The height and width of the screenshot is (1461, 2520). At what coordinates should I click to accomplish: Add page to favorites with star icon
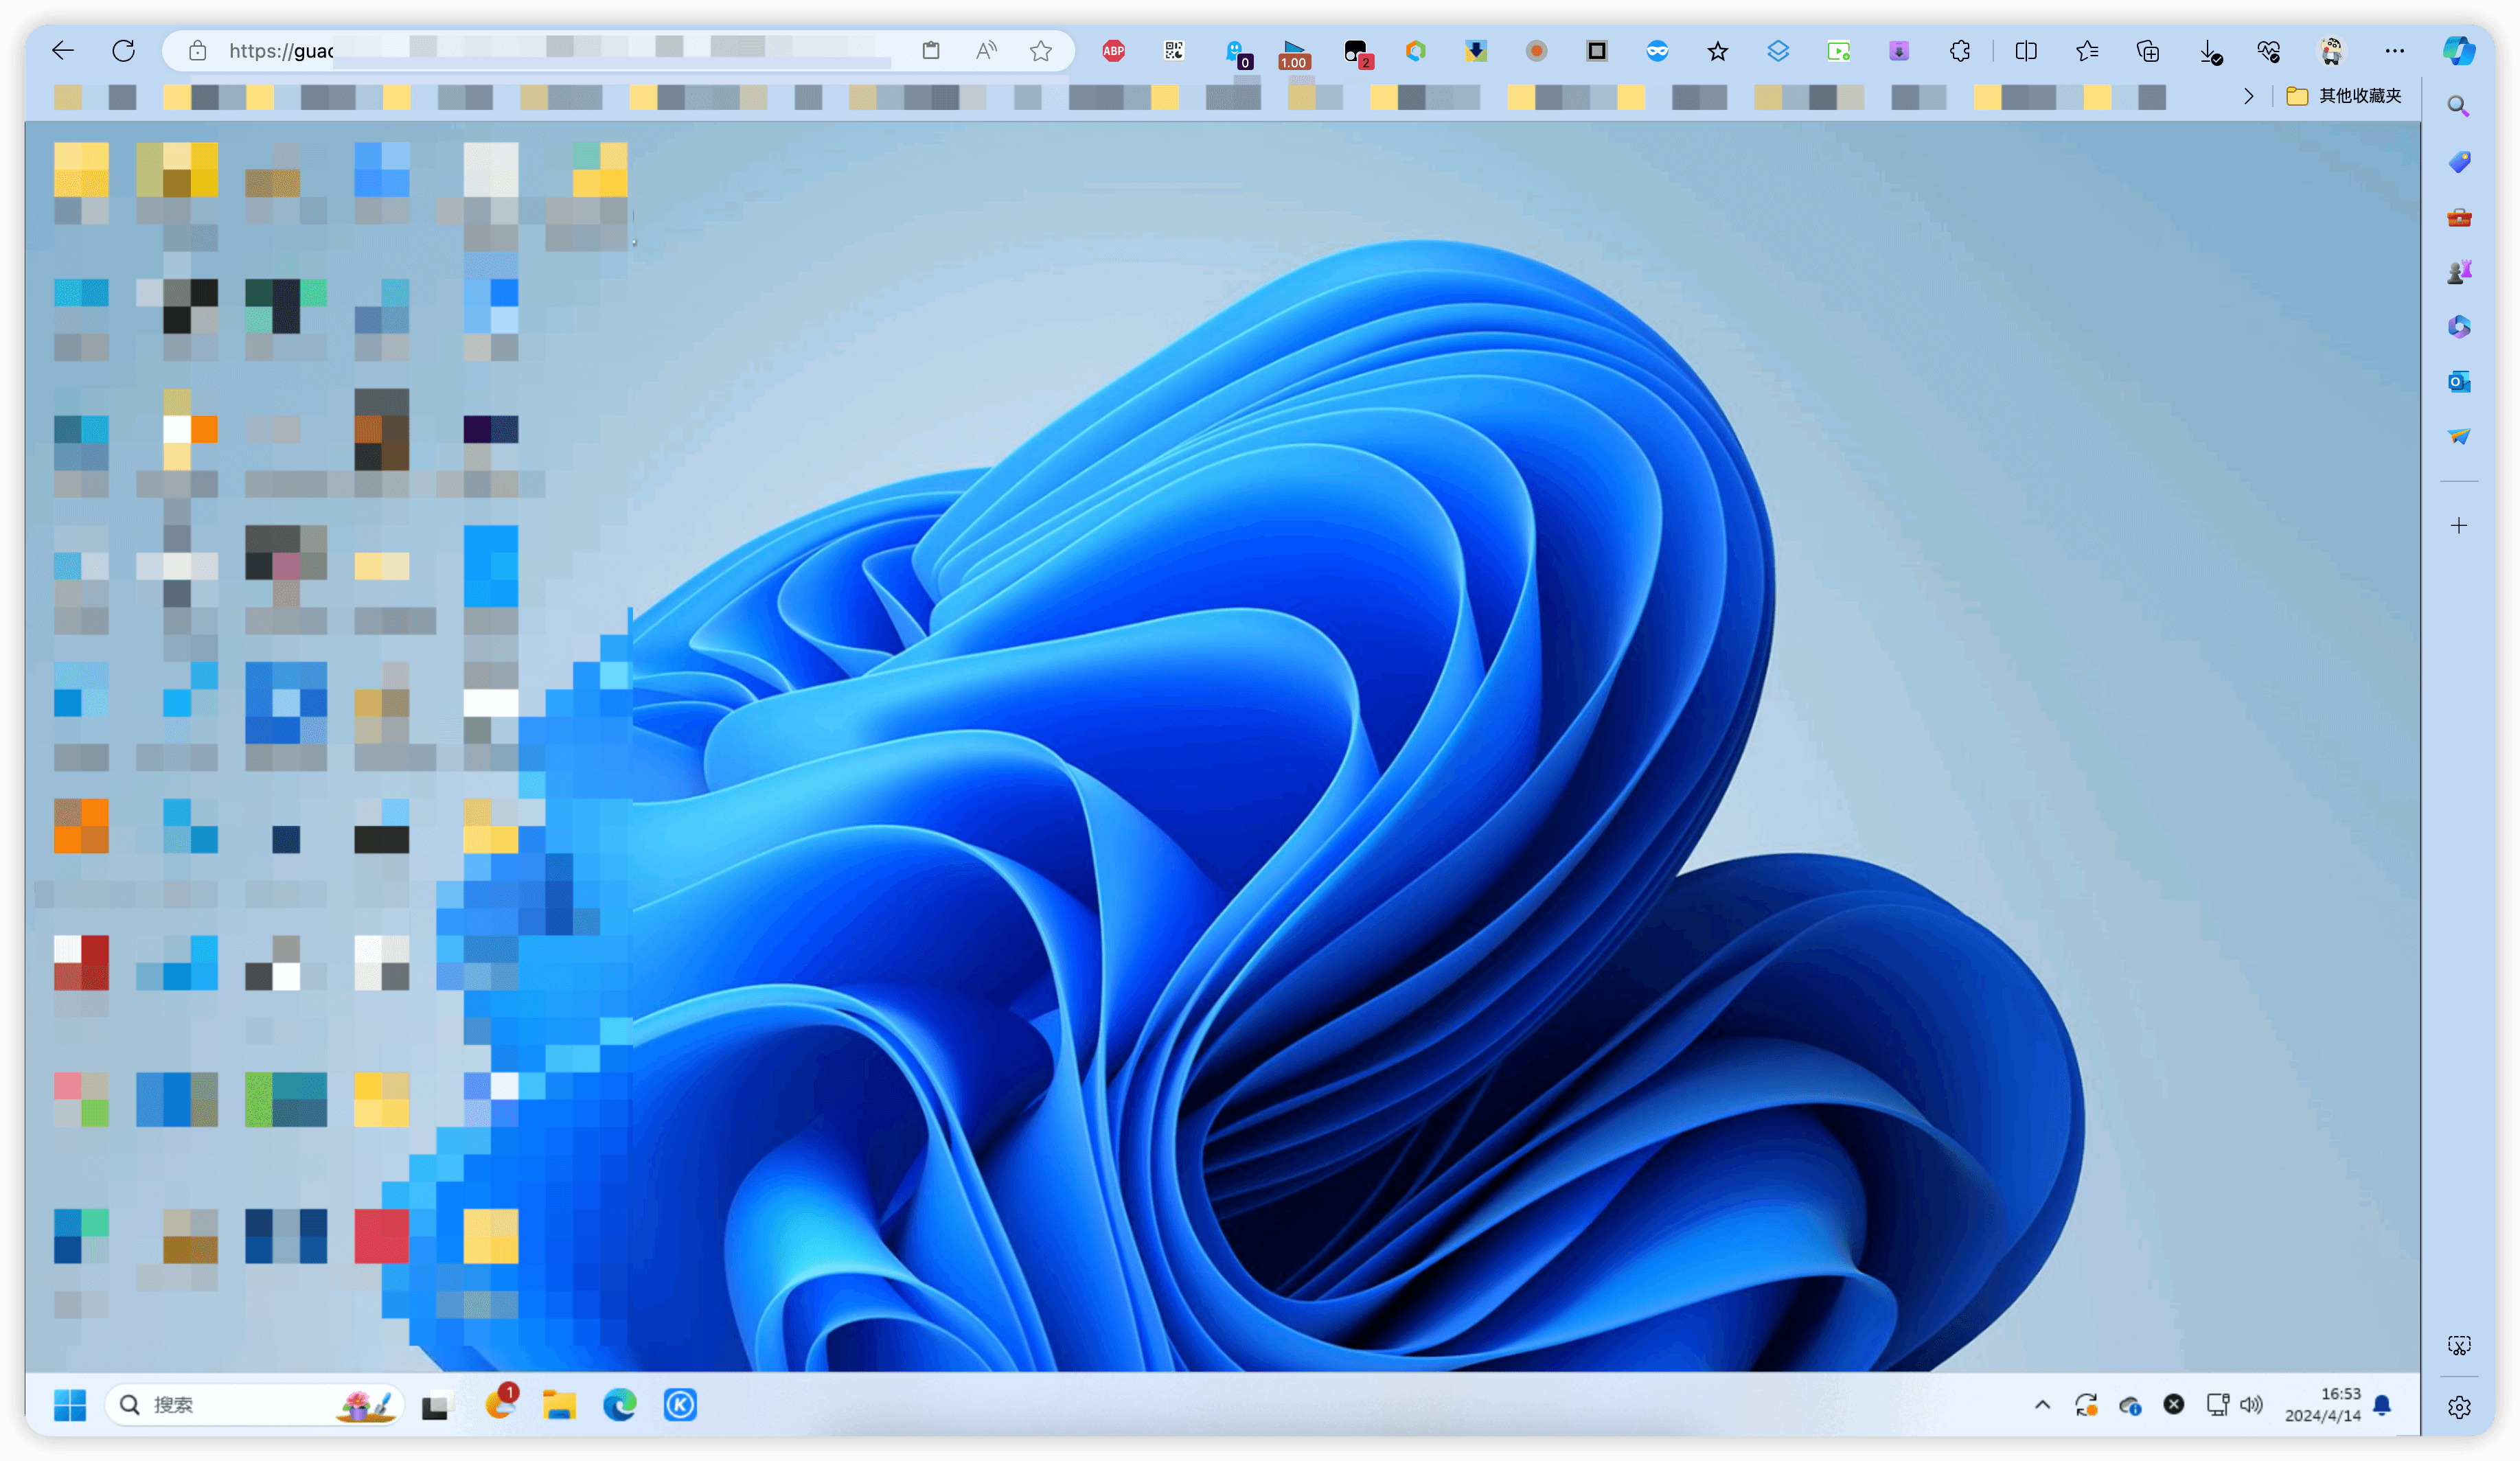click(1041, 50)
